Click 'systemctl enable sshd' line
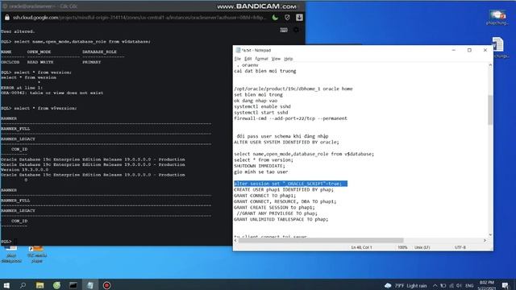 [x=262, y=106]
